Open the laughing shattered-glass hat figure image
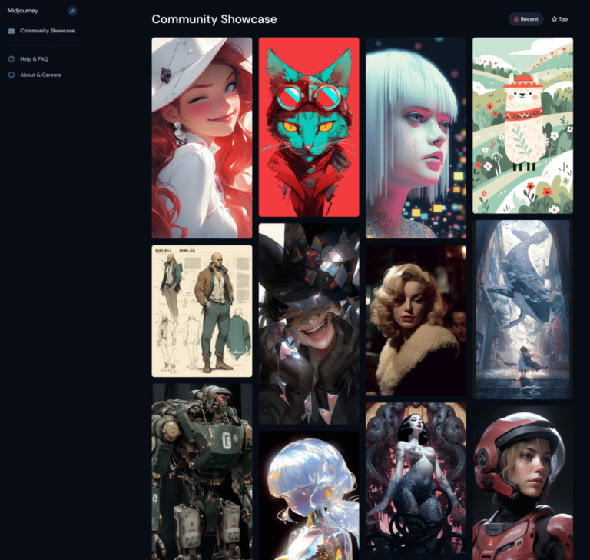Screen dimensions: 590x560 tap(309, 324)
